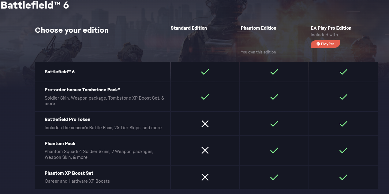Click the 'You own this edition' text
This screenshot has width=389, height=194.
pyautogui.click(x=258, y=52)
